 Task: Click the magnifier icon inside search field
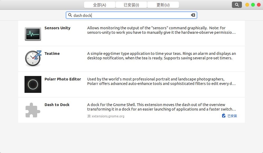[70, 15]
